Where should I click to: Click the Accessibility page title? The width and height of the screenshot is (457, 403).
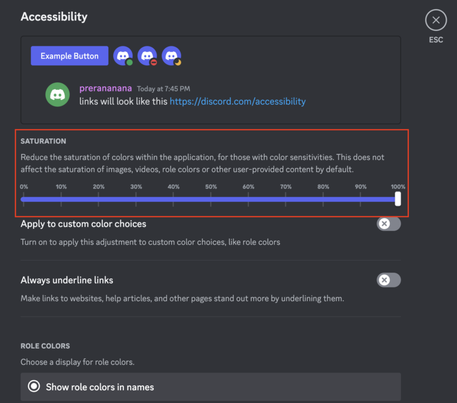[x=54, y=17]
